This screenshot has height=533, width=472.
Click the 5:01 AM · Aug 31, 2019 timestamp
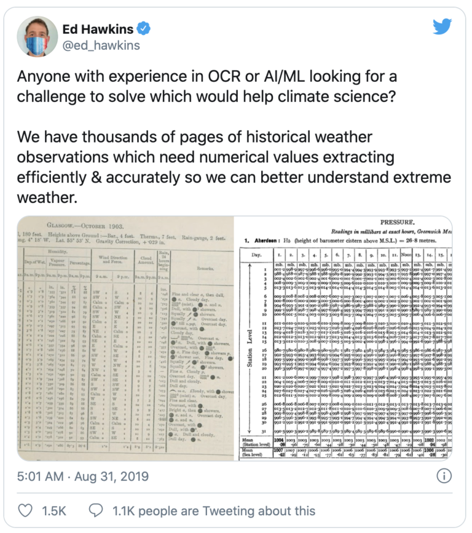83,476
